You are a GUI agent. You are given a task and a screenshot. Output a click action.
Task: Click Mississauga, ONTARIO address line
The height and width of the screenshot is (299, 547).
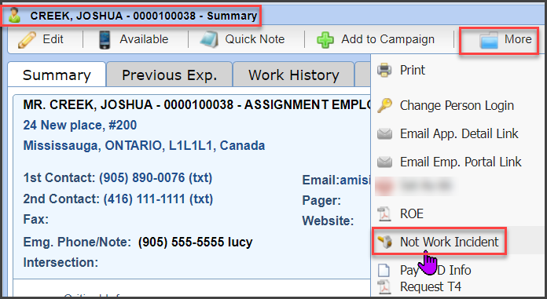click(x=144, y=145)
